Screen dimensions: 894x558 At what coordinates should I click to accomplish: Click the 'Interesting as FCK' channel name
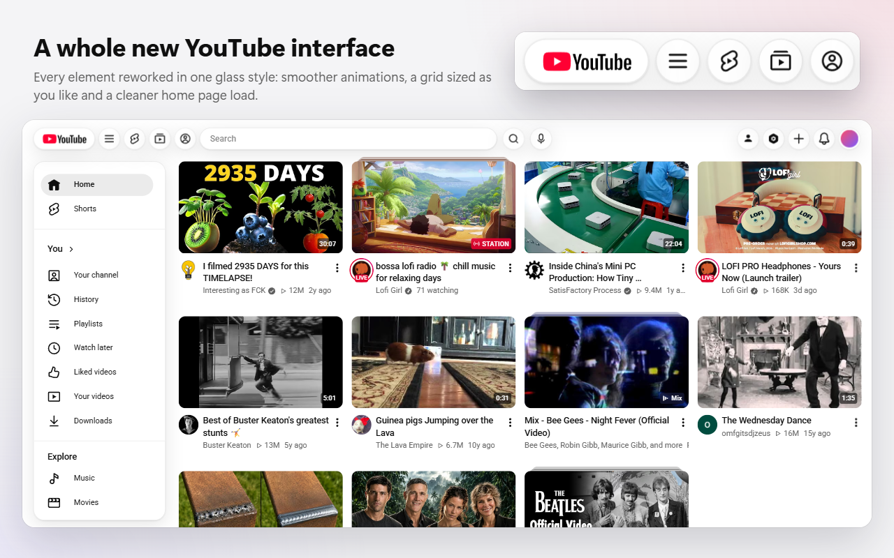[234, 290]
